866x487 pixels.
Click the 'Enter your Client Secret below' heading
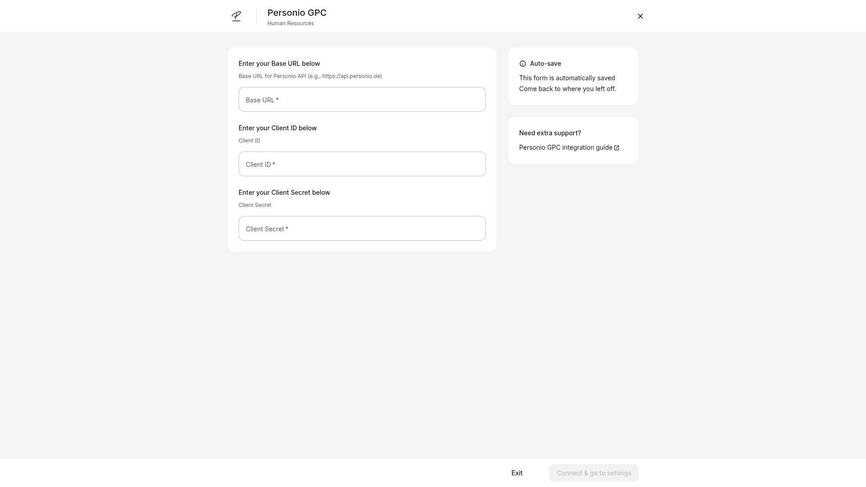coord(284,193)
